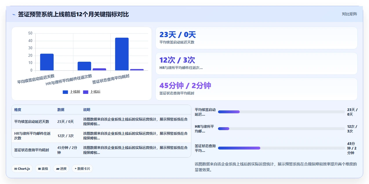This screenshot has height=184, width=369.
Task: Click the table value 23天 / 0天
Action: coord(66,122)
